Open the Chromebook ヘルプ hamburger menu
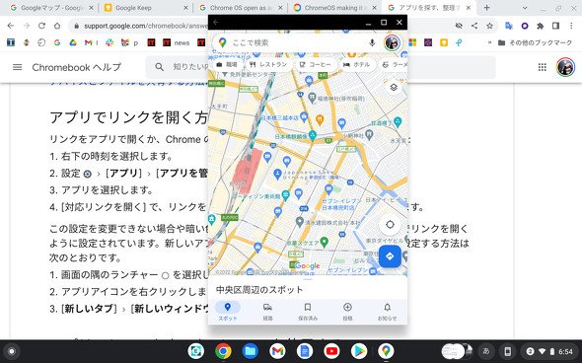 tap(17, 67)
